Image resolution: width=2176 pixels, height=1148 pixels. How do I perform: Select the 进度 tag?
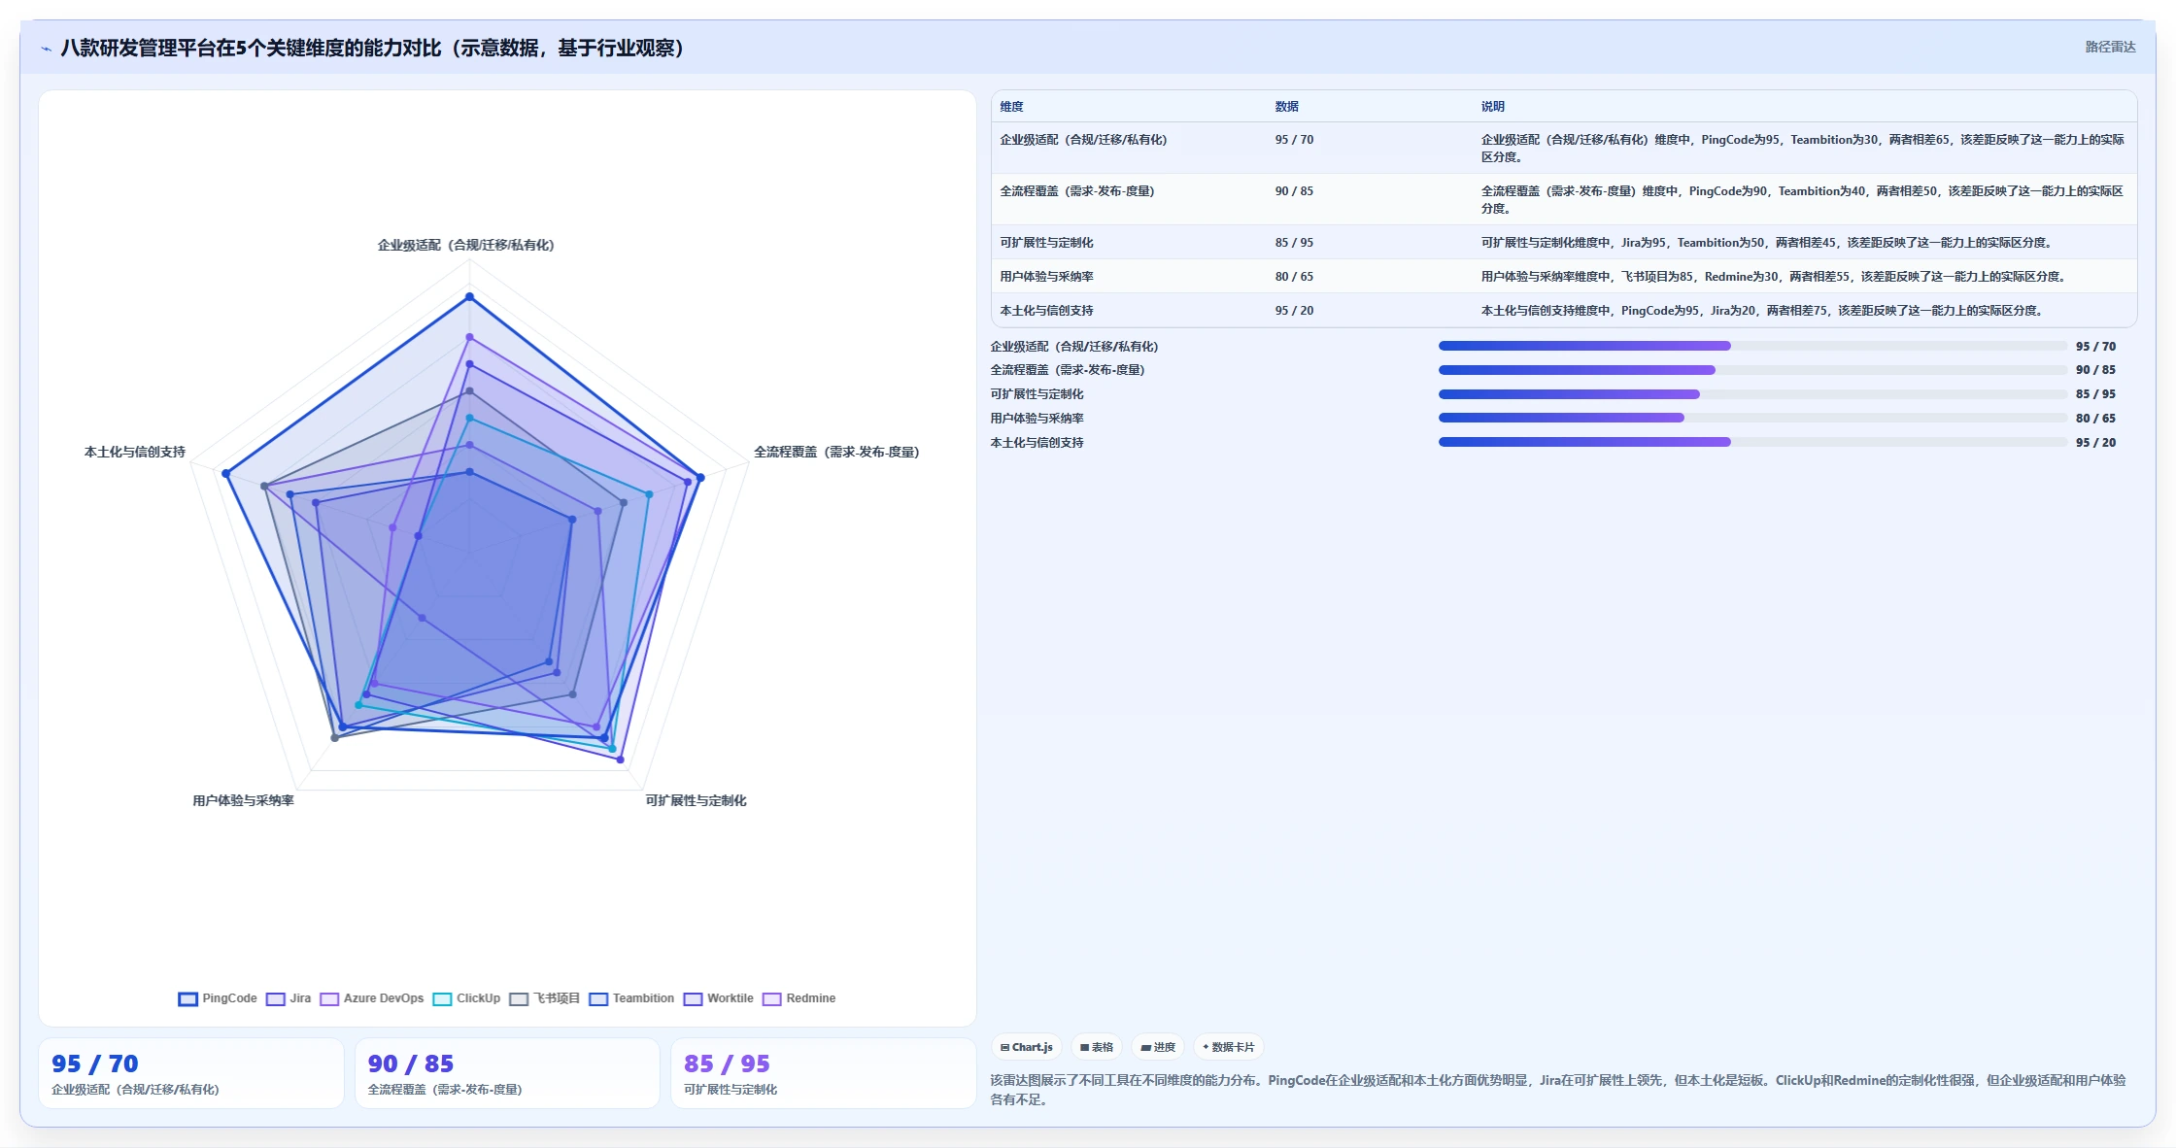pyautogui.click(x=1158, y=1047)
